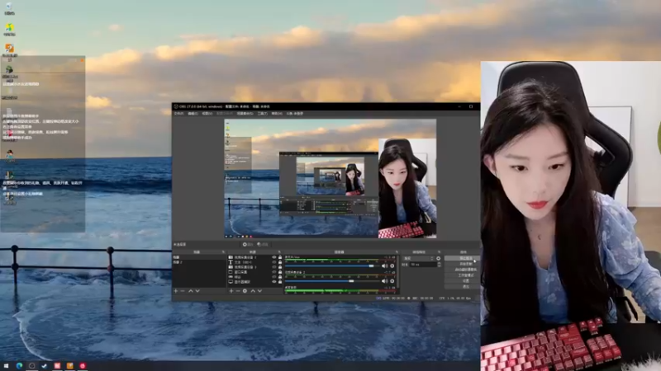Adjust the second mixer track's volume slider
The width and height of the screenshot is (661, 371).
[x=332, y=281]
